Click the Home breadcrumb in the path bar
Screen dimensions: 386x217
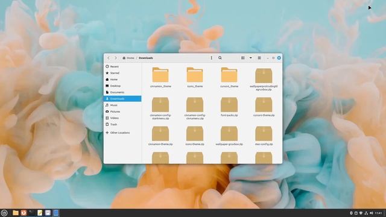[x=128, y=58]
